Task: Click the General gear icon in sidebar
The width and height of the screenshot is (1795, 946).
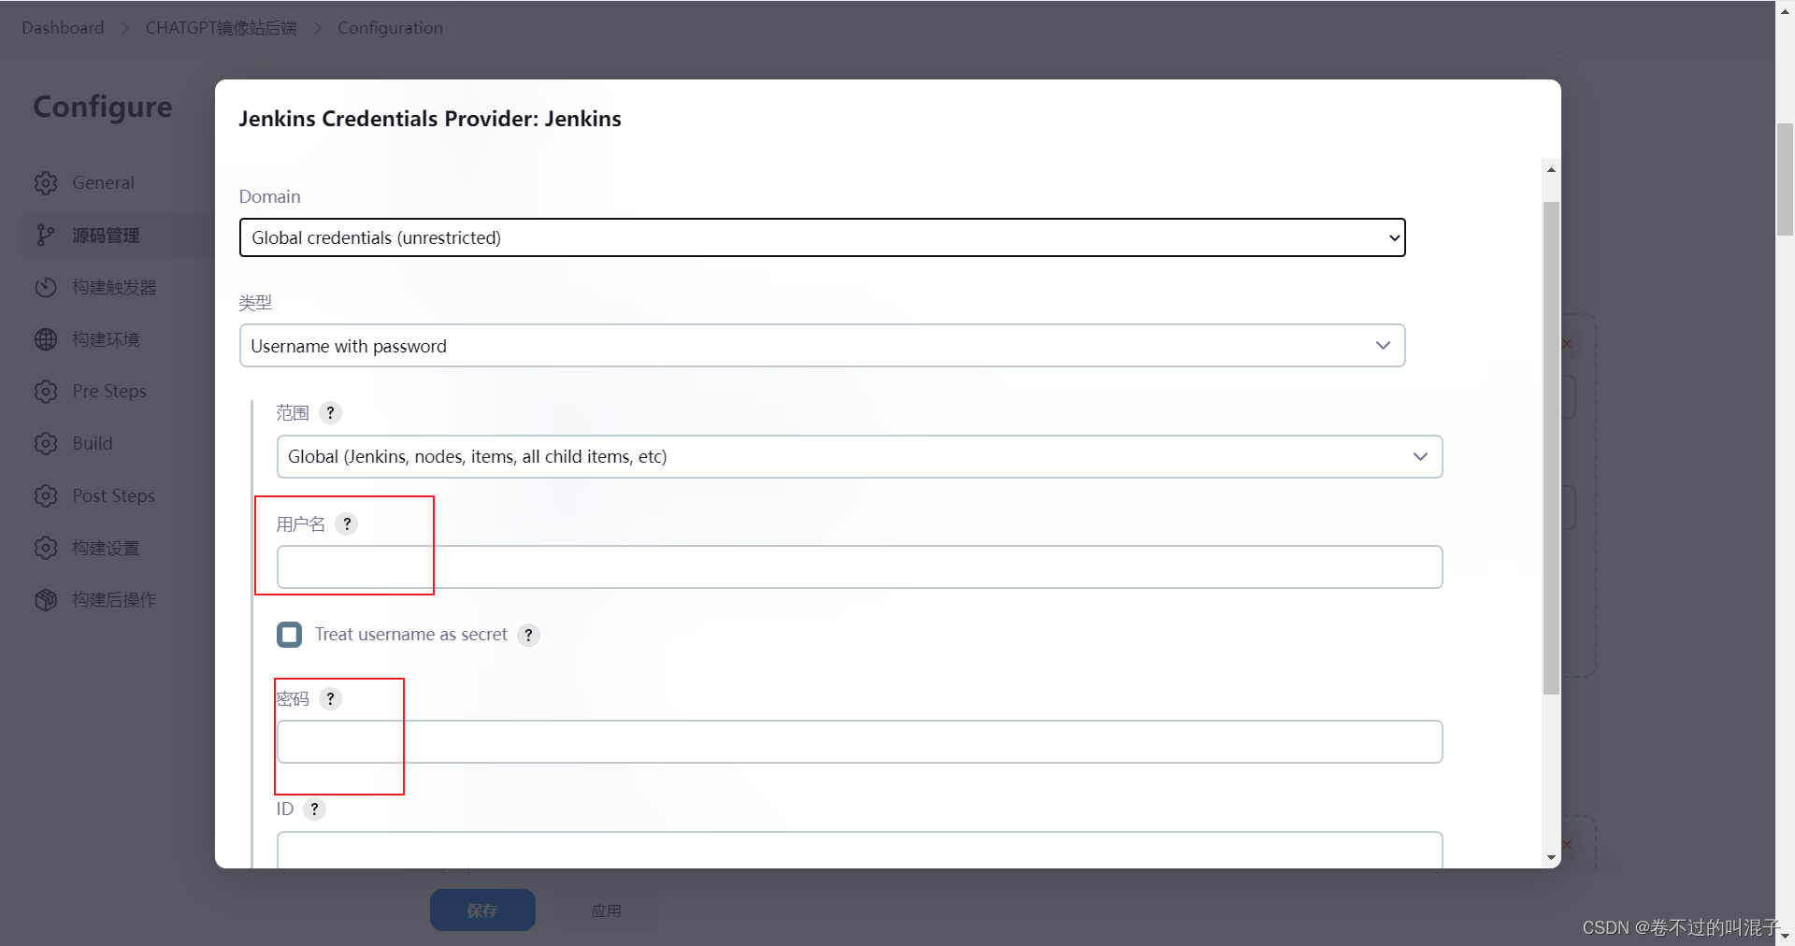Action: pyautogui.click(x=46, y=183)
